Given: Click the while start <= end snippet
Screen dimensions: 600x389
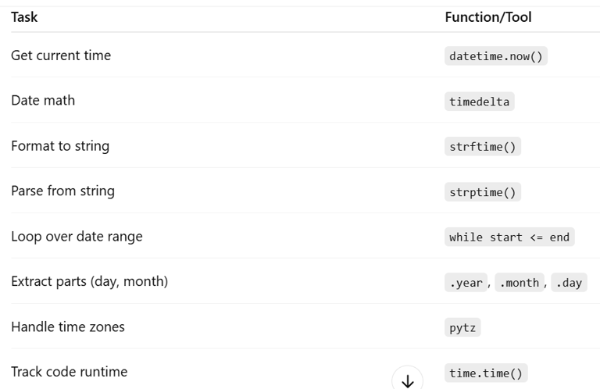Looking at the screenshot, I should [509, 237].
